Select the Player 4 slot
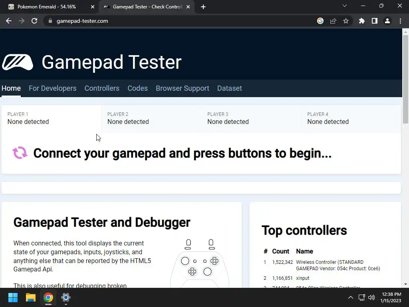The height and width of the screenshot is (307, 409). pos(351,118)
